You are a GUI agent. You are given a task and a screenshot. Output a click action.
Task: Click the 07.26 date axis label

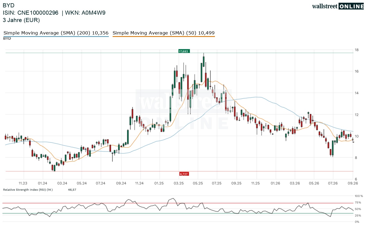tap(333, 183)
